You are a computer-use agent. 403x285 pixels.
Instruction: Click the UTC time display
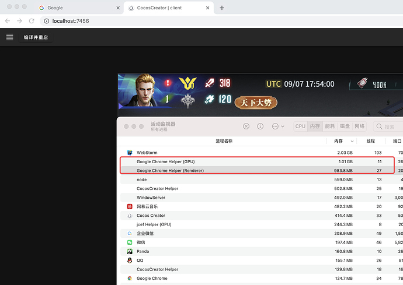[x=300, y=84]
